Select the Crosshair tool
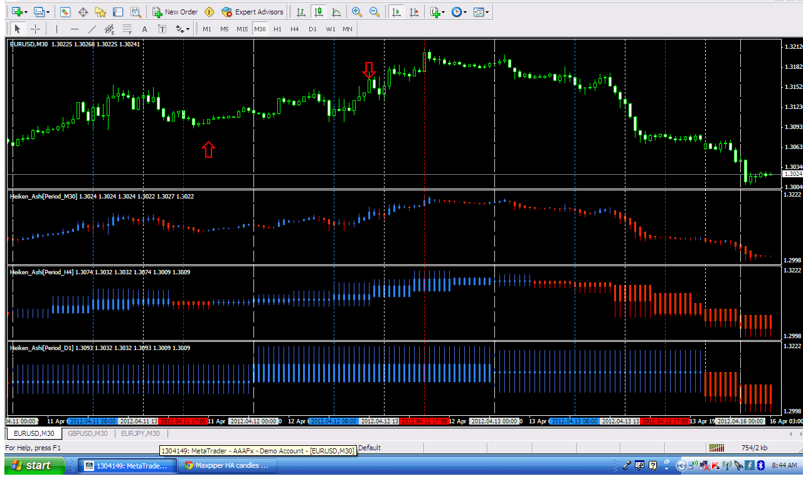 point(35,29)
